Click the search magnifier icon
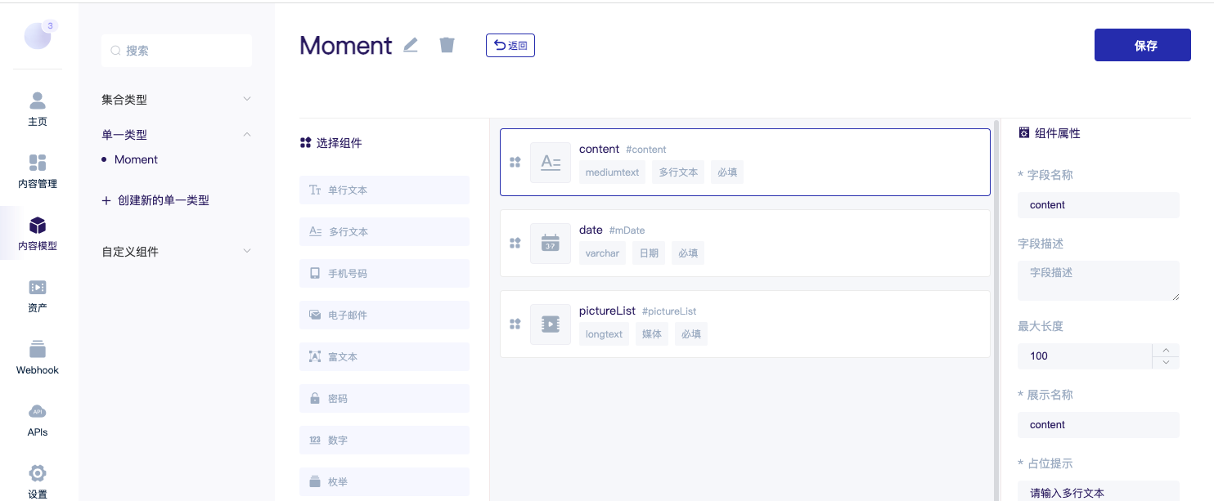Screen dimensions: 1214x501 [x=115, y=51]
